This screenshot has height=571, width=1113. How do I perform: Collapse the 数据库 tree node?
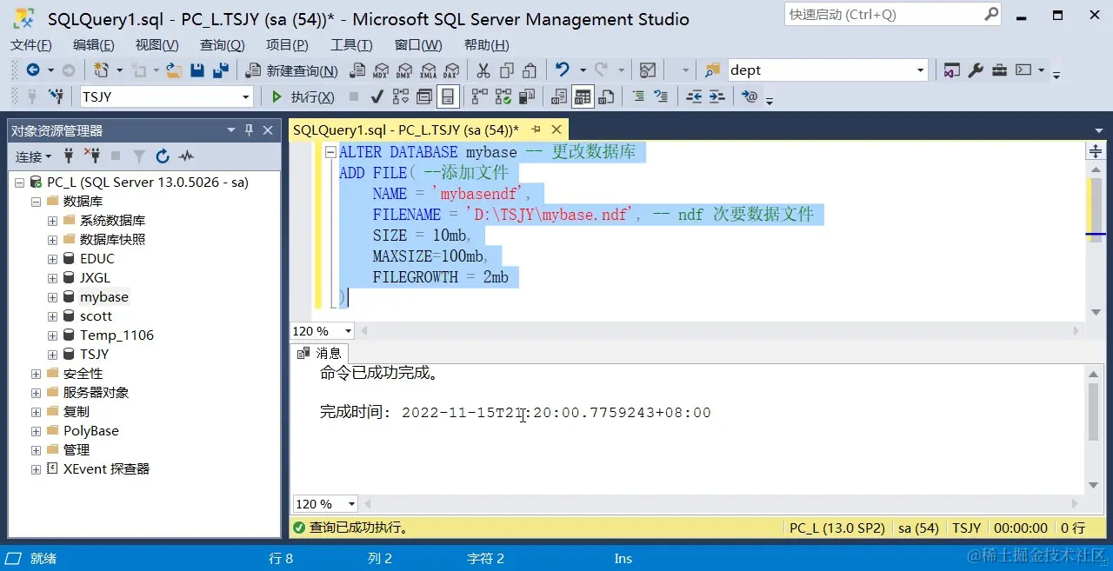click(x=36, y=202)
